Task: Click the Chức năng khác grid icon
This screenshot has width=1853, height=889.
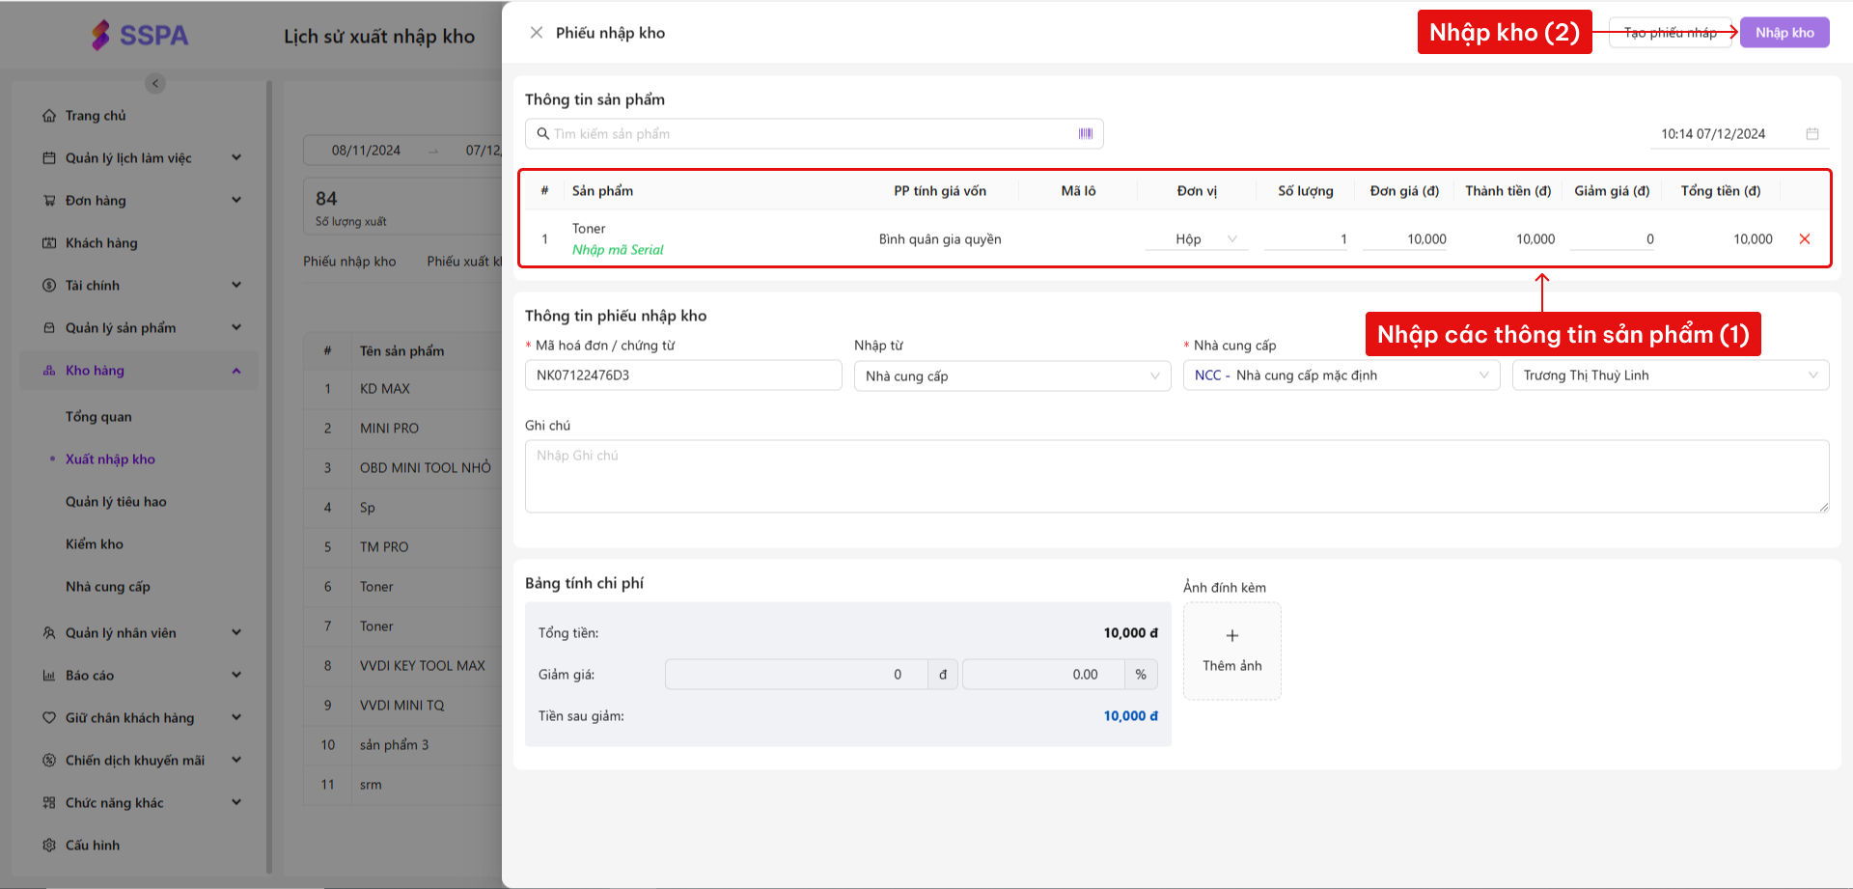Action: point(49,803)
